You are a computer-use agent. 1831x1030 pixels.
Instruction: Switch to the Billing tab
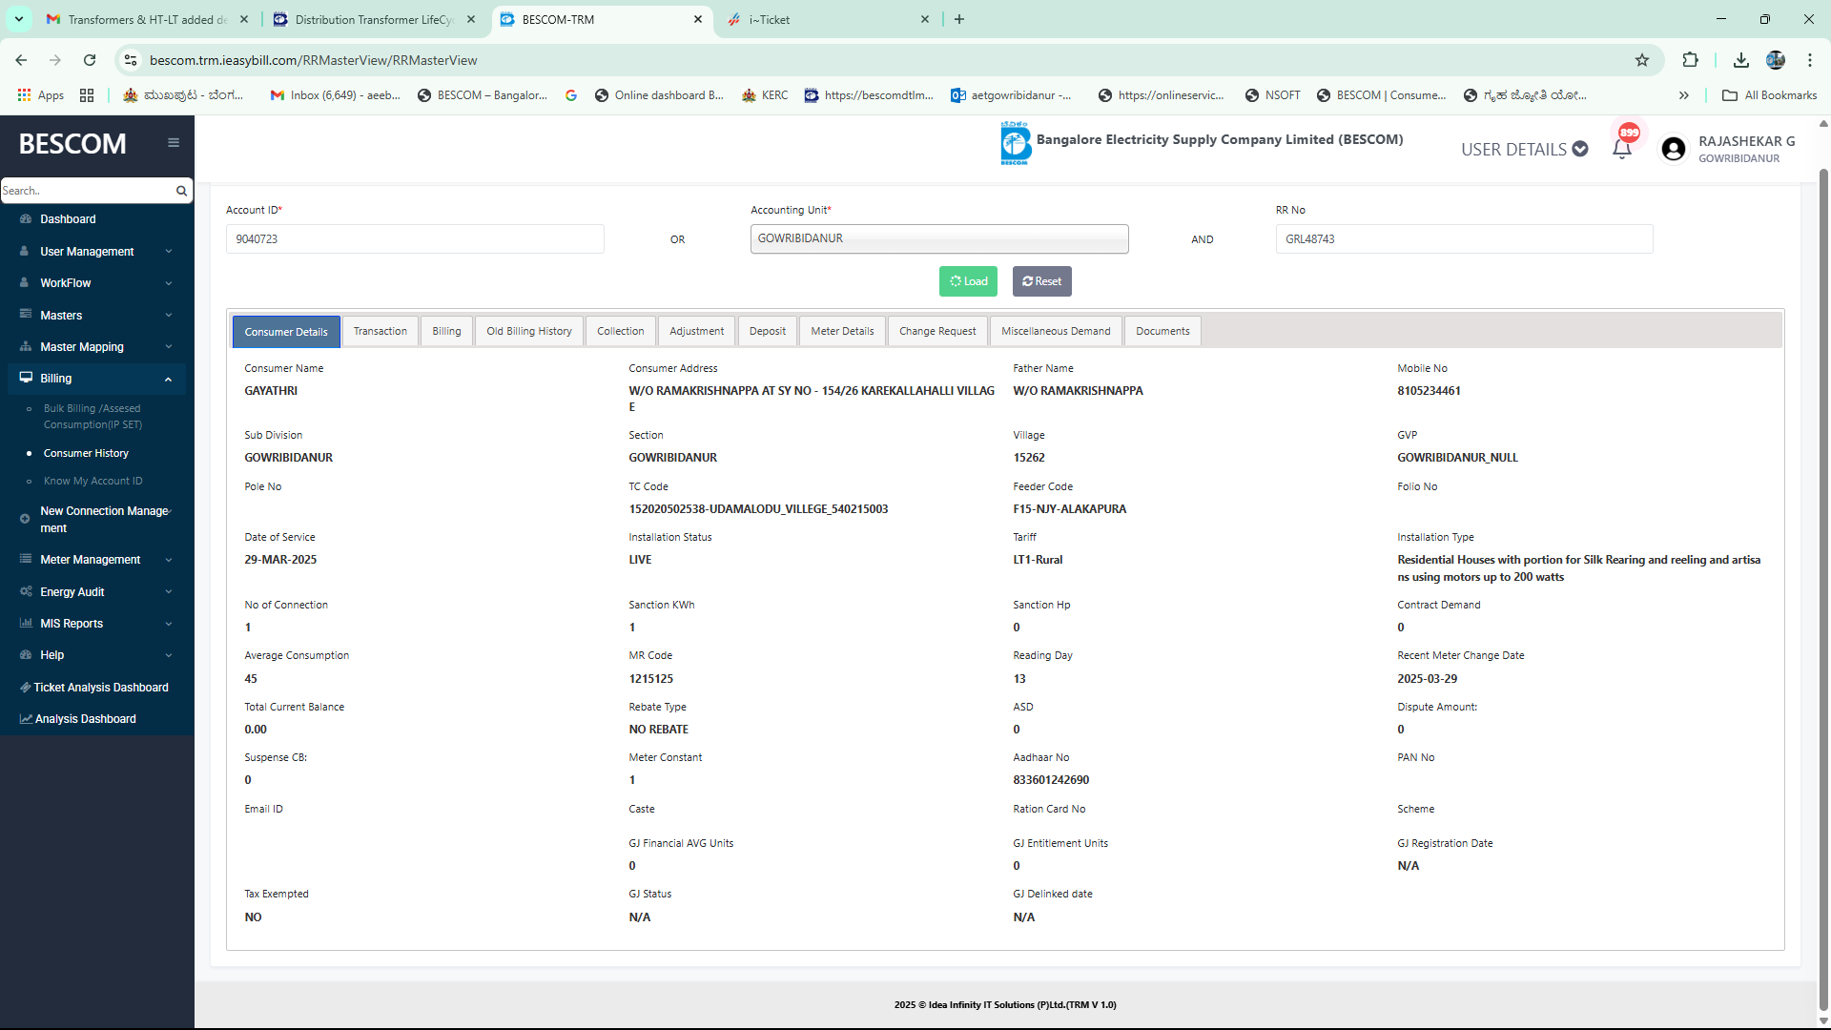446,332
